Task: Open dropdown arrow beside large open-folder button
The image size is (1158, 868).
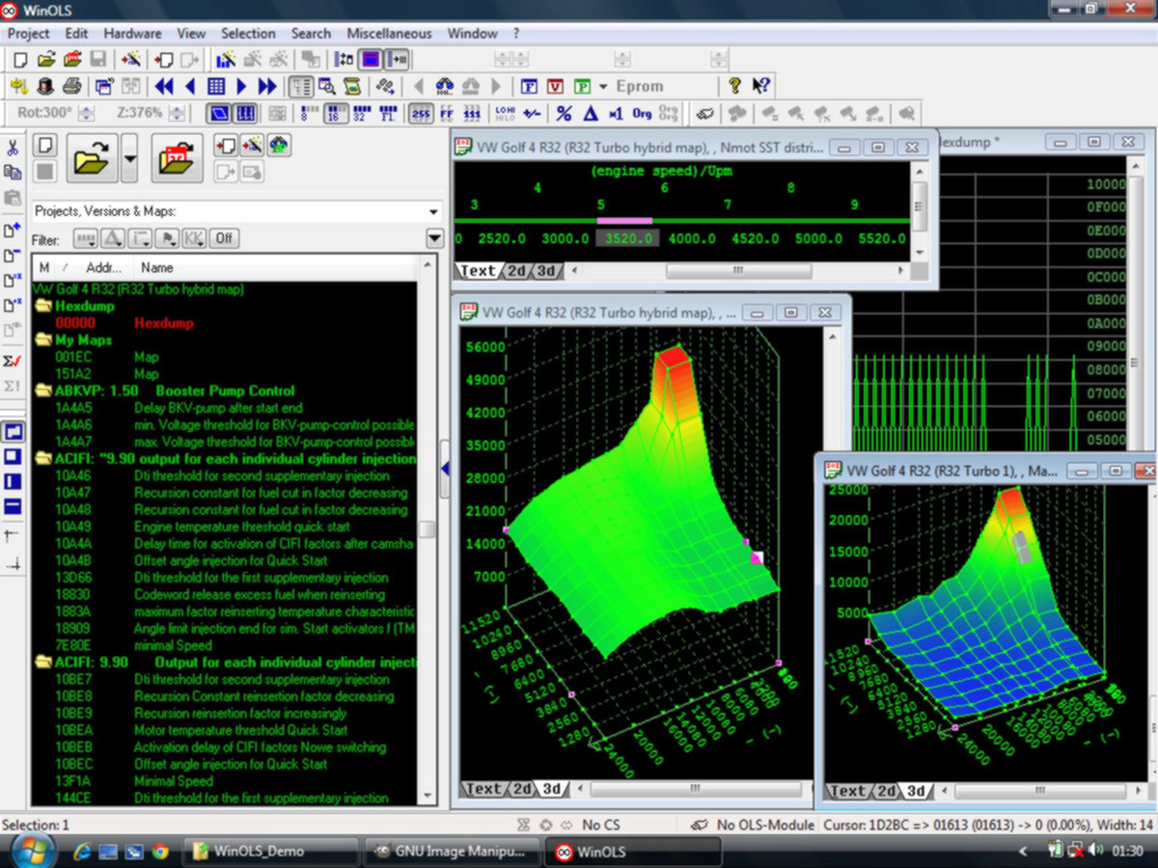Action: (129, 158)
